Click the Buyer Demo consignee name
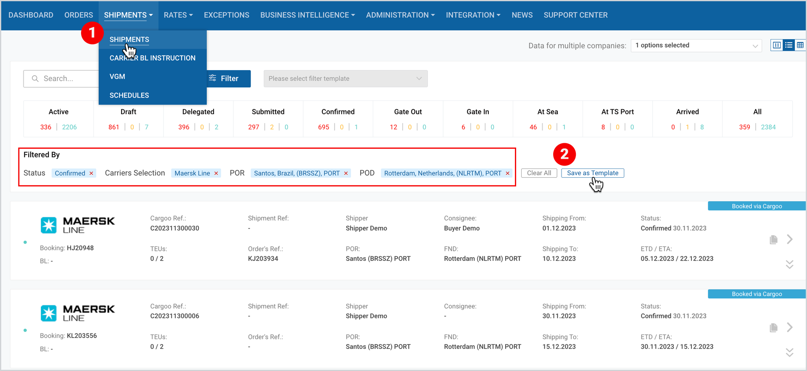This screenshot has width=807, height=371. [462, 228]
